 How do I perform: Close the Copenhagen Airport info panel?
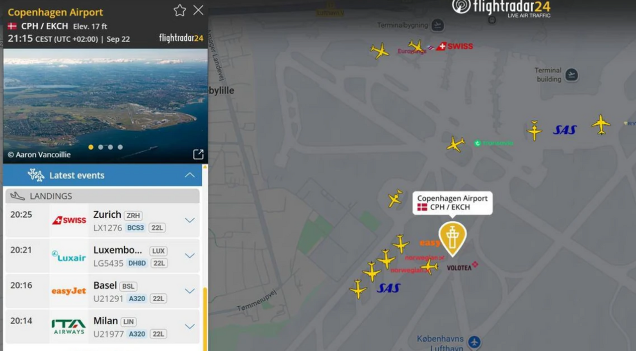tap(198, 10)
